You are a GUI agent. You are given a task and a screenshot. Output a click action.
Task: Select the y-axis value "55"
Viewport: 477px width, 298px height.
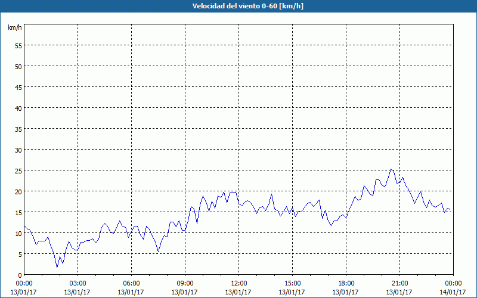[18, 46]
